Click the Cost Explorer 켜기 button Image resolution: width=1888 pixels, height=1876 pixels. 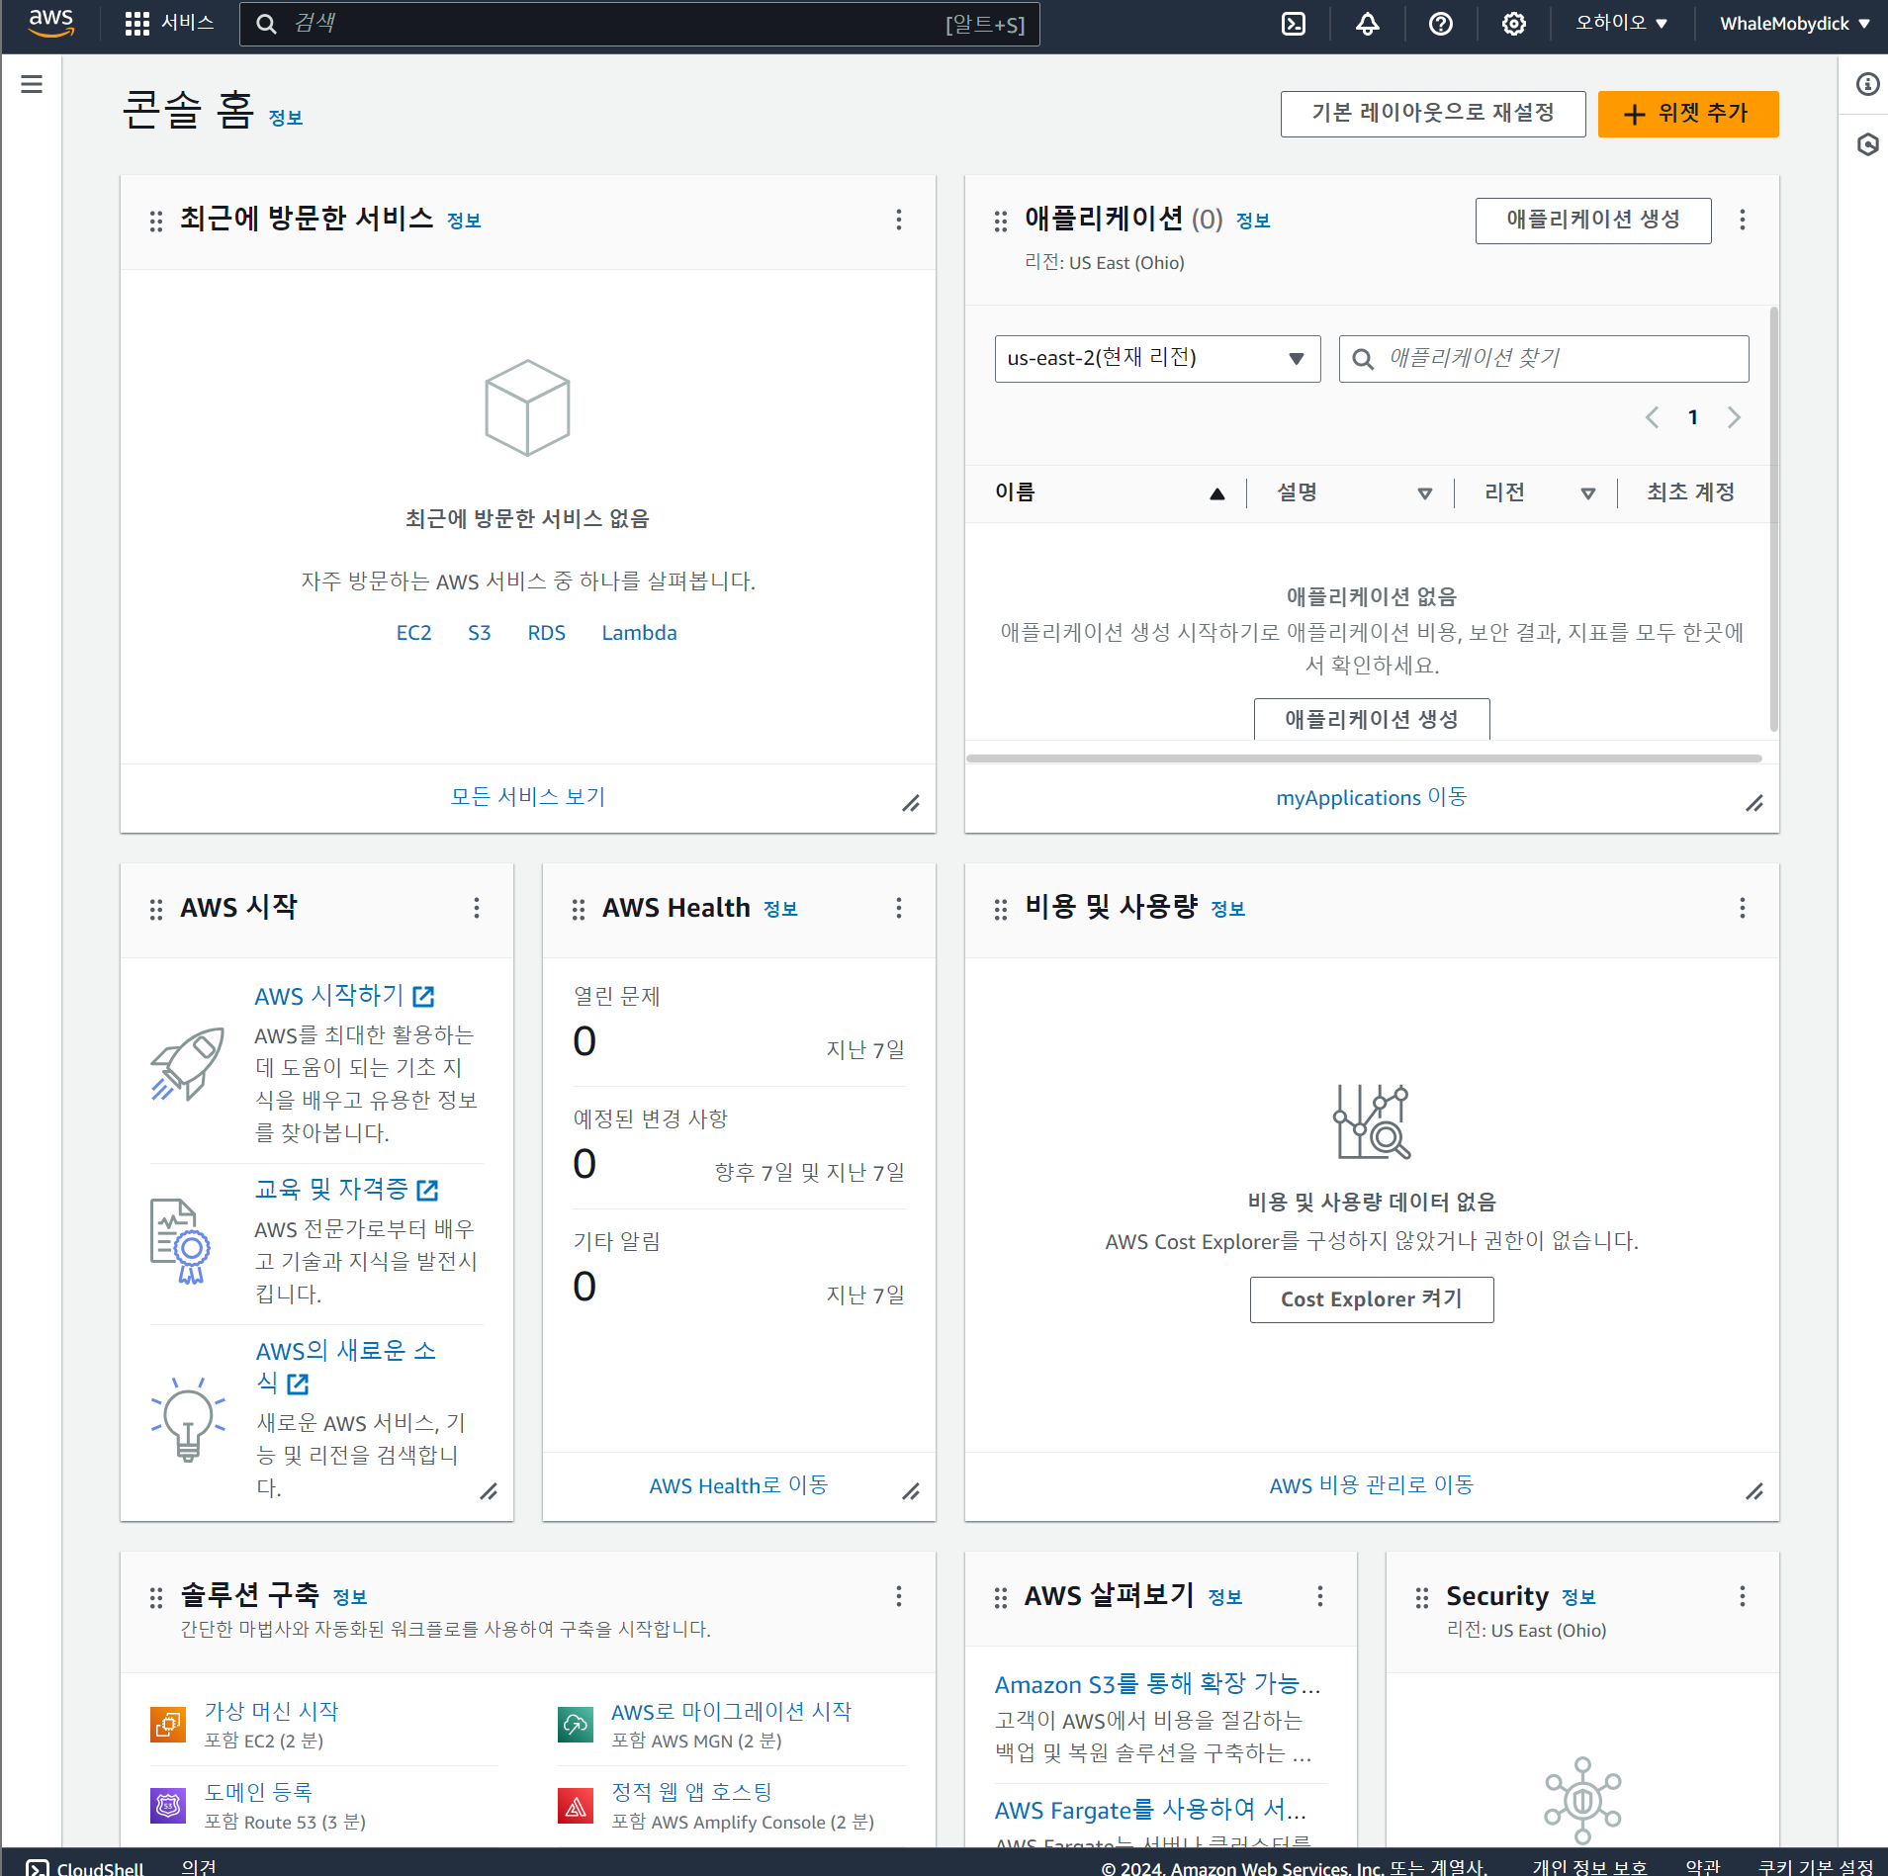pyautogui.click(x=1372, y=1299)
